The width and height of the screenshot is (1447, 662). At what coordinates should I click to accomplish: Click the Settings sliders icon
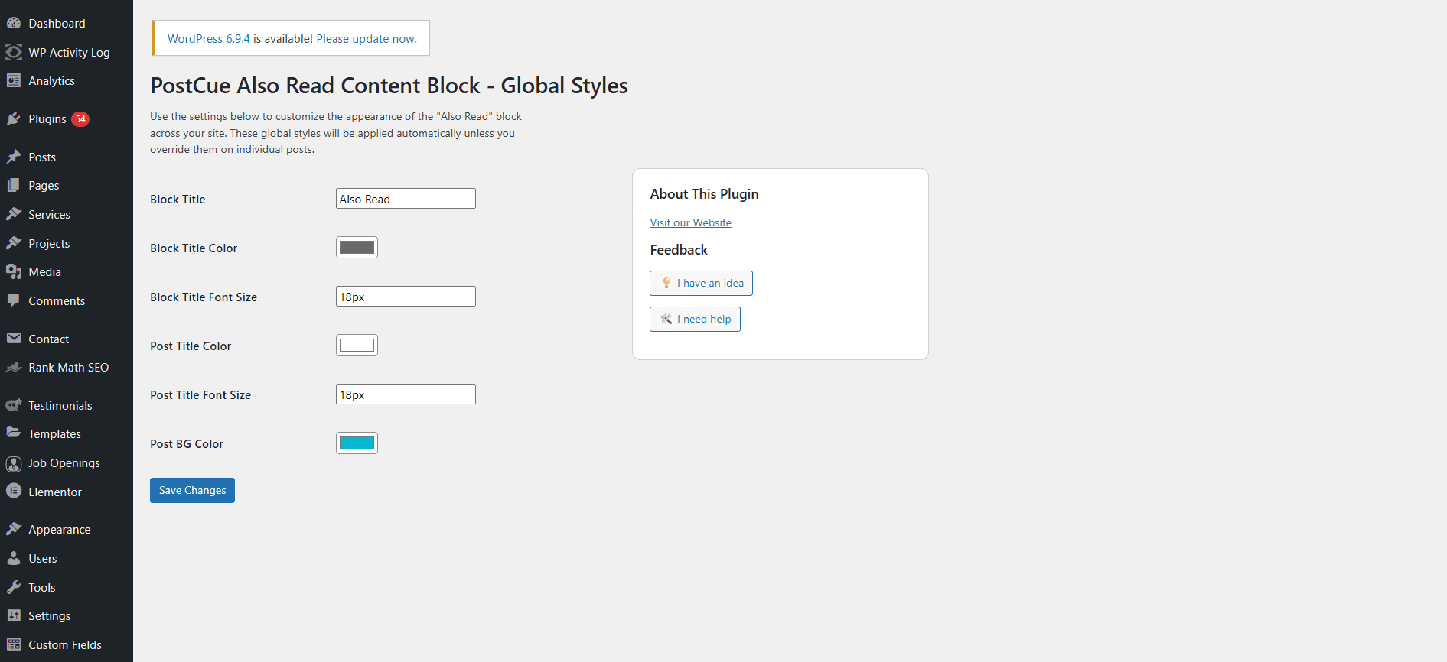tap(14, 615)
